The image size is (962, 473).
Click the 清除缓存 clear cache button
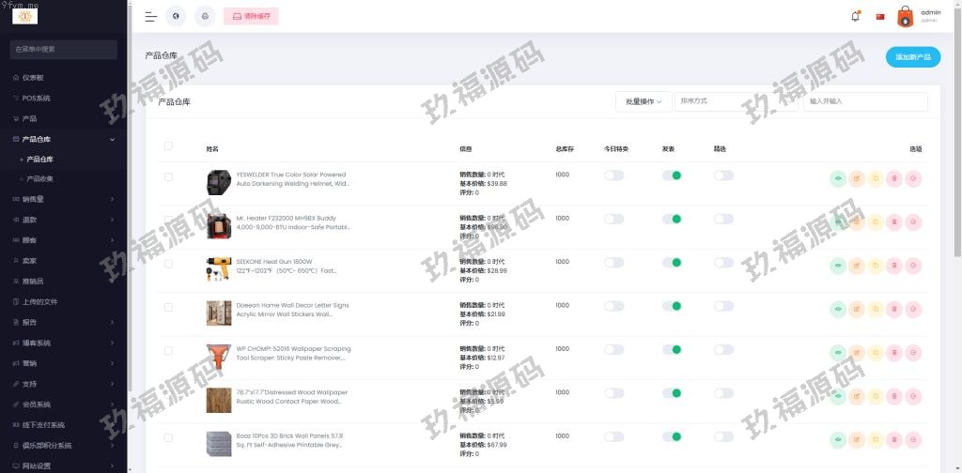tap(252, 16)
